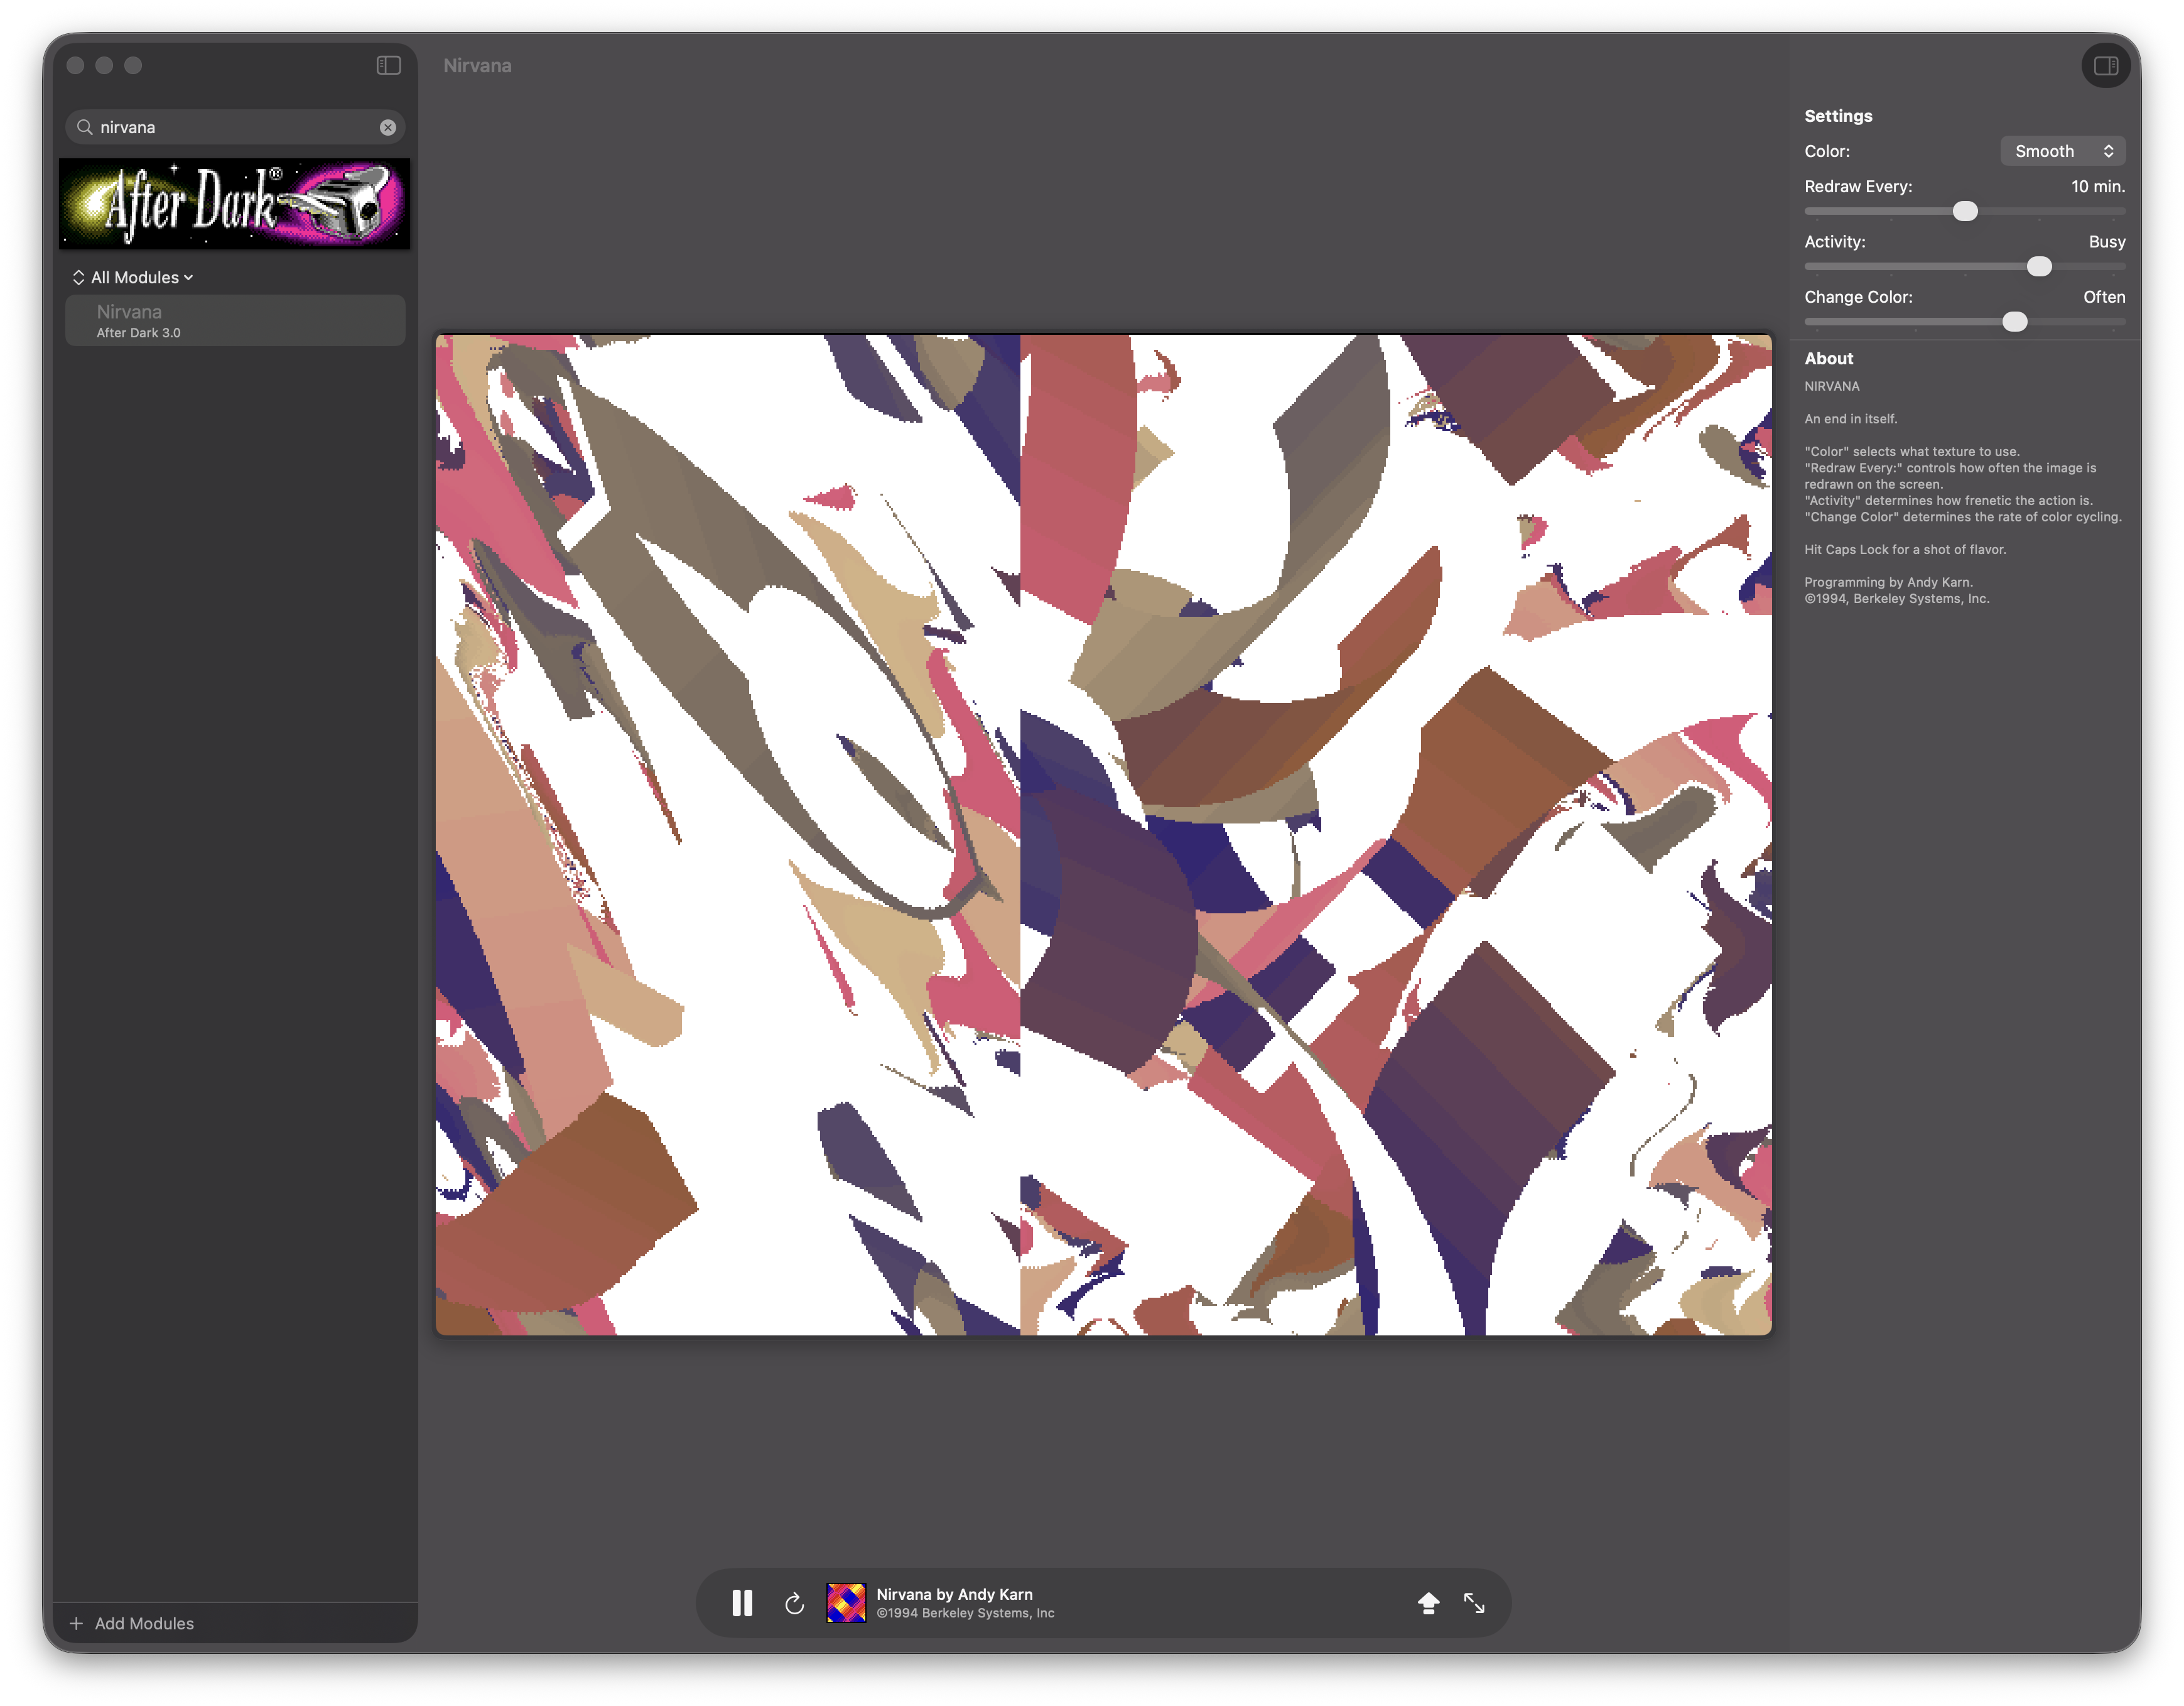Screen dimensions: 2184x1706
Task: Click the upload arrow icon in playback bar
Action: point(1428,1603)
